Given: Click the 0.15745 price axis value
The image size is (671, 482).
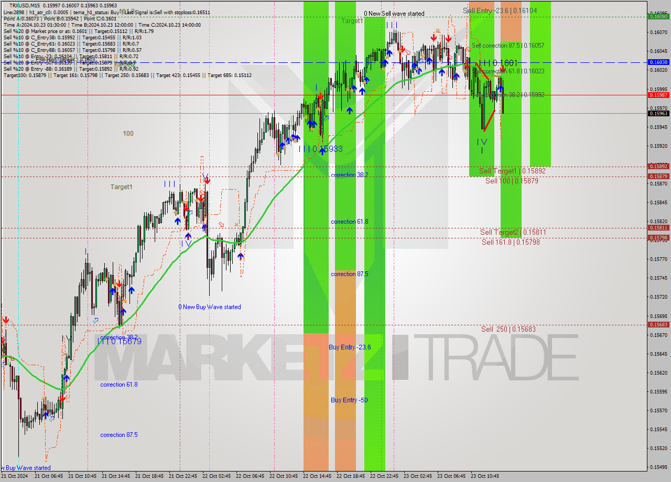Looking at the screenshot, I should [658, 278].
